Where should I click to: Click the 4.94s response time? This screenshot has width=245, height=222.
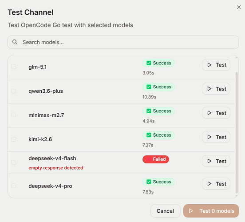coord(148,121)
